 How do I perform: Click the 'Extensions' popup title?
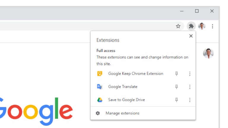pyautogui.click(x=108, y=40)
